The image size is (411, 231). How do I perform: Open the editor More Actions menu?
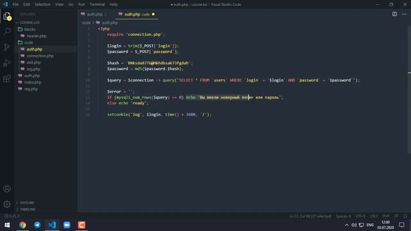tap(404, 14)
